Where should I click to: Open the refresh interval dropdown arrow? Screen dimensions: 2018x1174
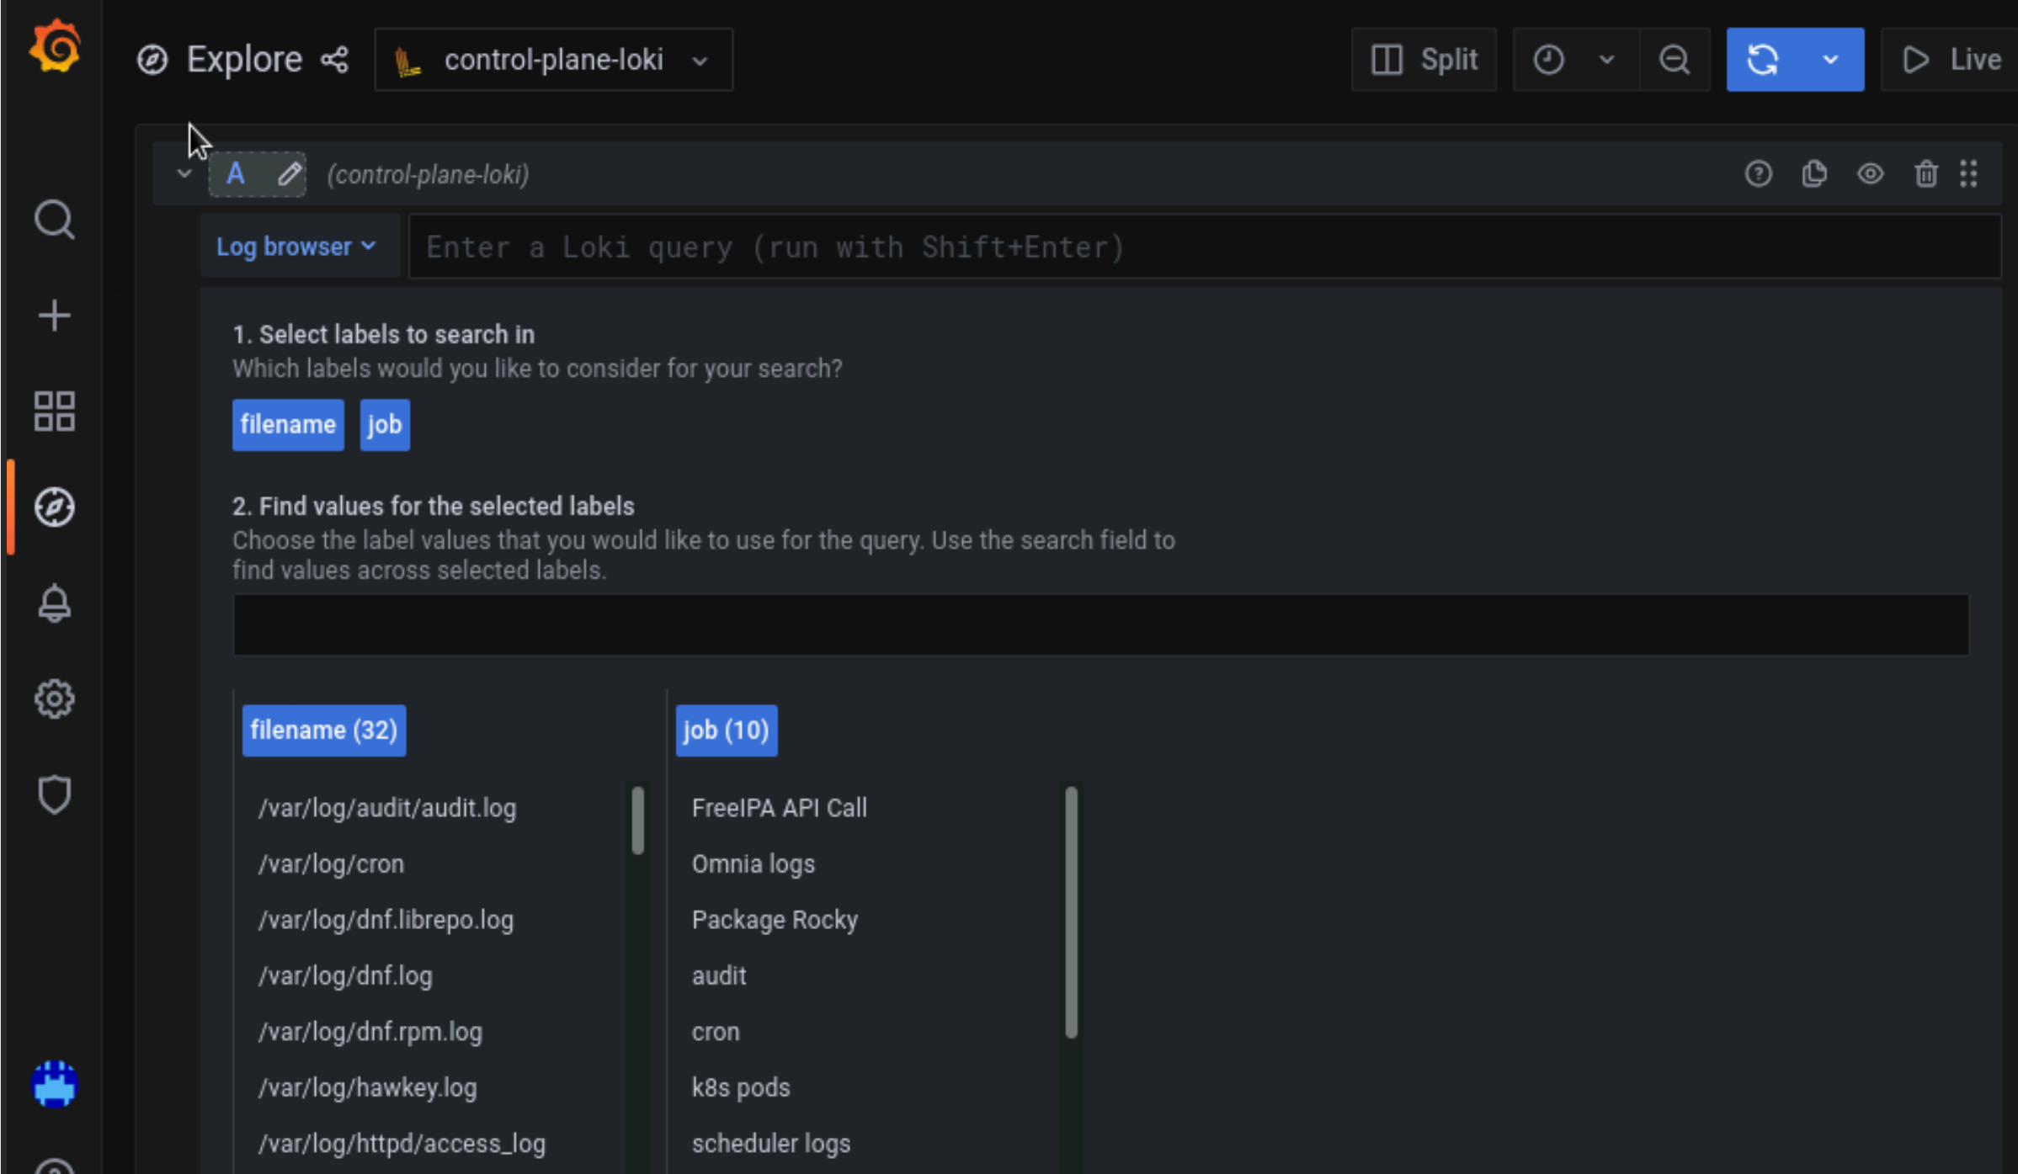[1831, 60]
